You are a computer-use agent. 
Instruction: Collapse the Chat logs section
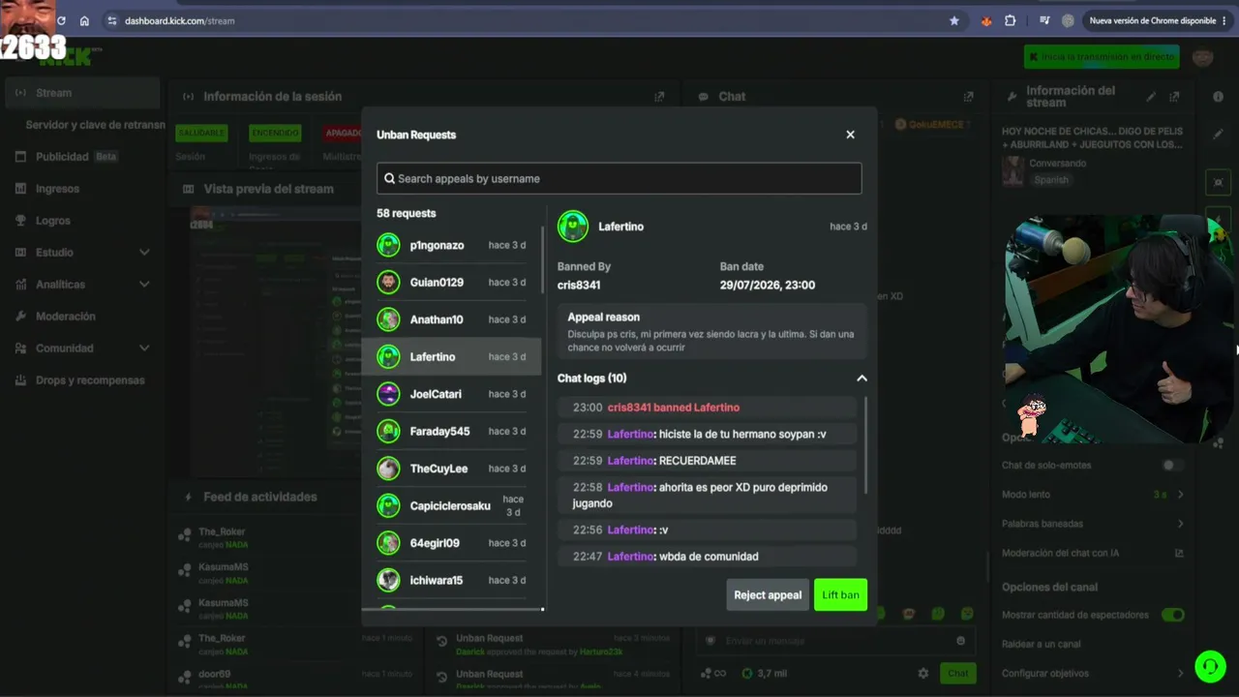point(861,379)
